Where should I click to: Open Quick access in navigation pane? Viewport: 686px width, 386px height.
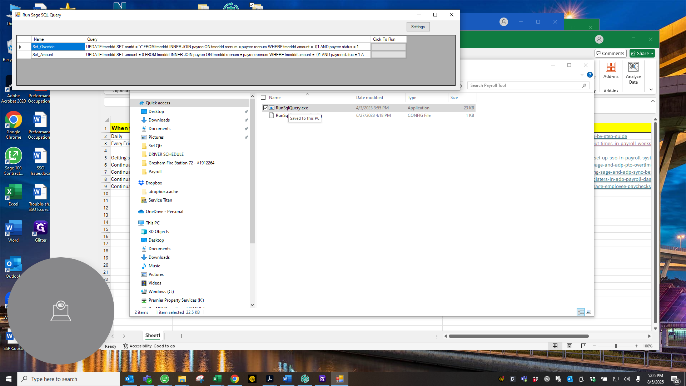pyautogui.click(x=158, y=103)
